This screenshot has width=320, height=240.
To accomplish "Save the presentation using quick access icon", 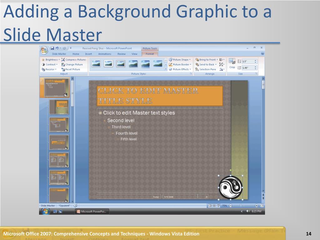I will pos(52,48).
